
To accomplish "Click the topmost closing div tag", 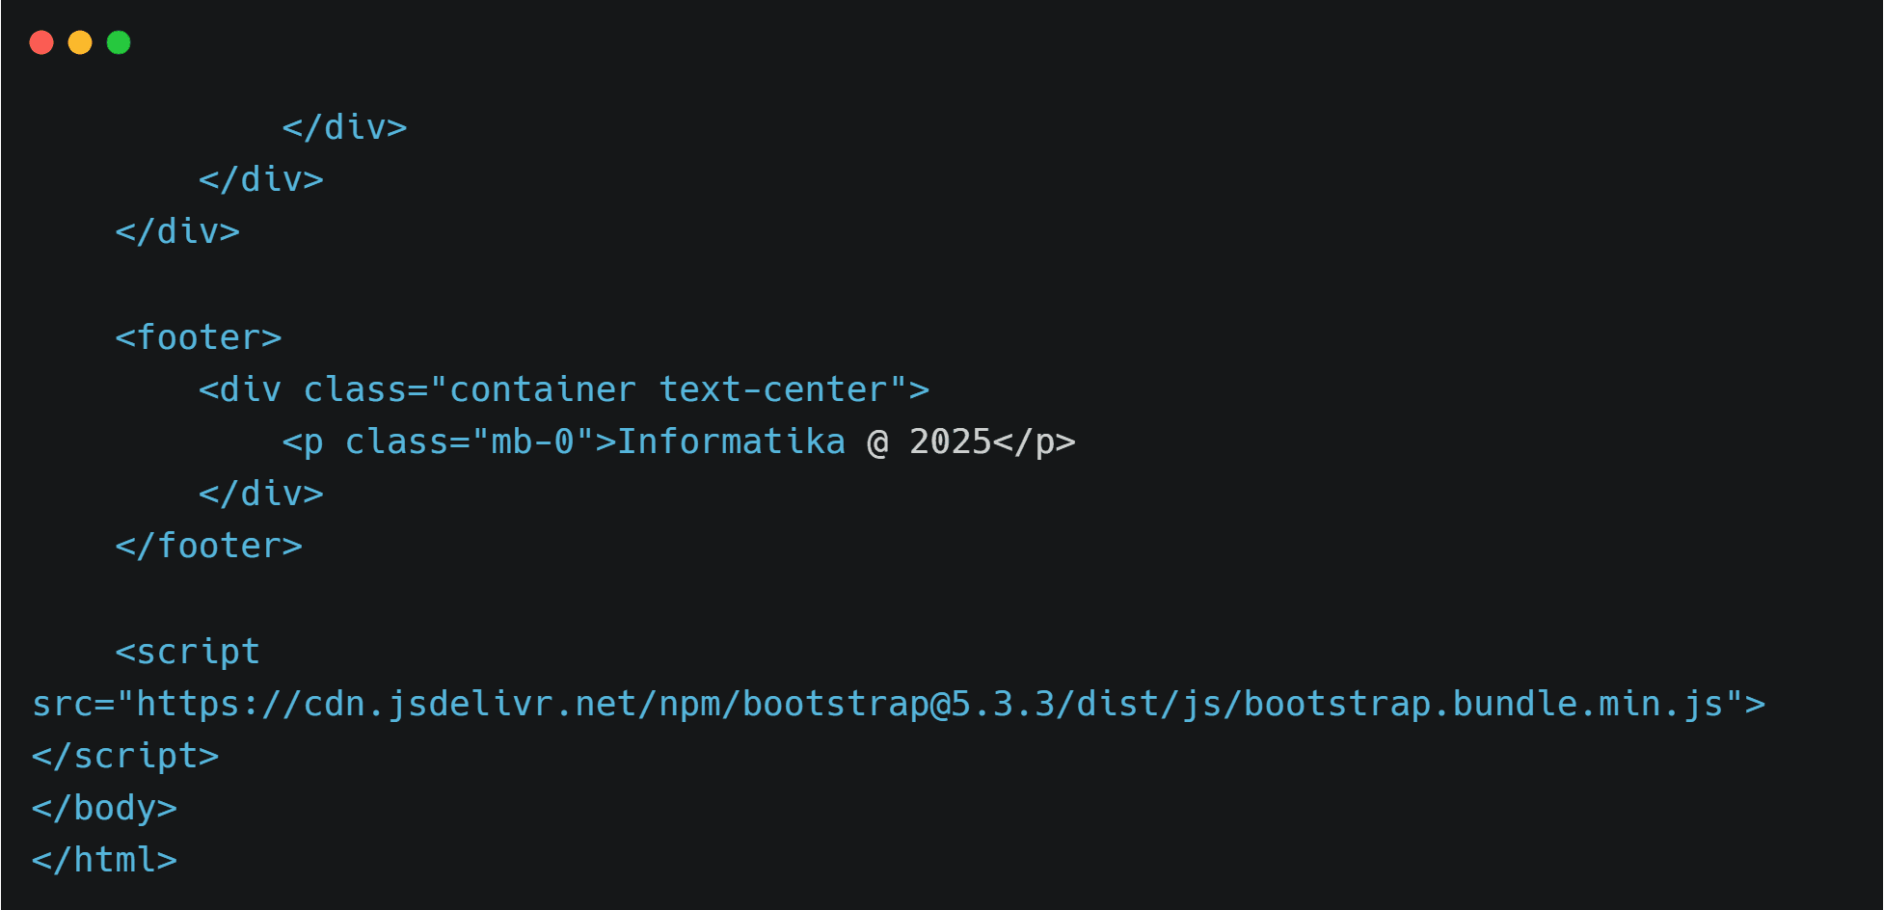I will (x=344, y=127).
